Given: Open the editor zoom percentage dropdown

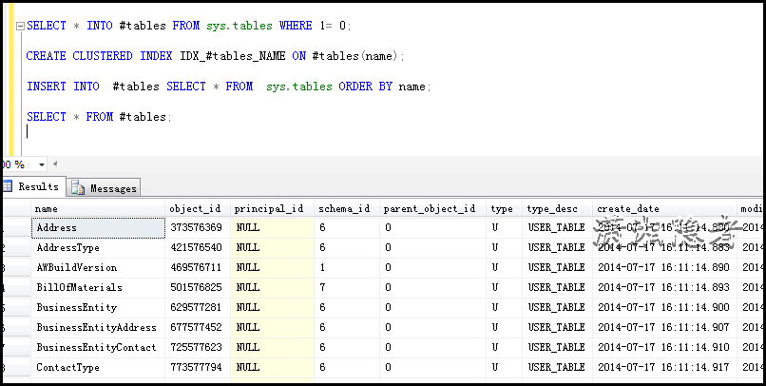Looking at the screenshot, I should [x=34, y=164].
